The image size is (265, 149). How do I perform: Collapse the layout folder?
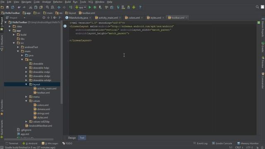[26, 84]
